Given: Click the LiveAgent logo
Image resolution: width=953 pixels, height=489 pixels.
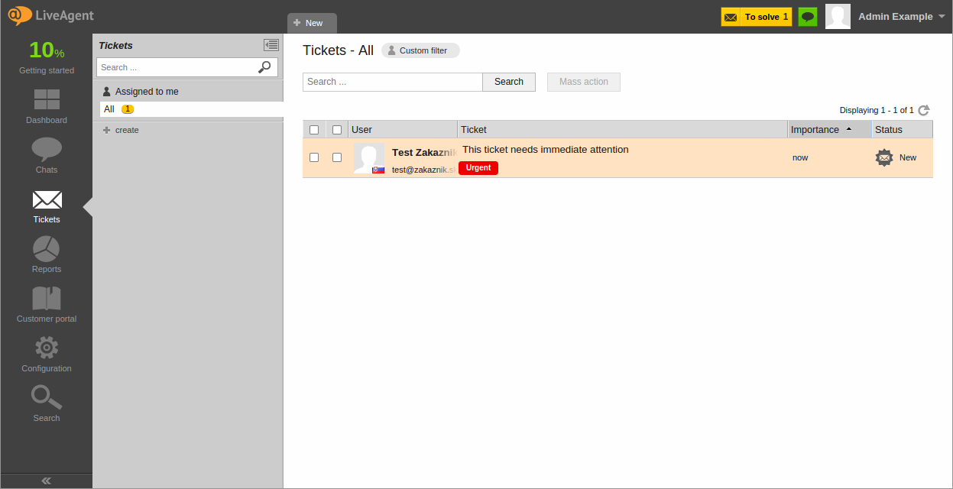Looking at the screenshot, I should tap(51, 15).
